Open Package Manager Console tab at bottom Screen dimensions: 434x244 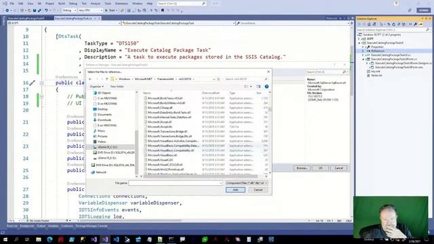pyautogui.click(x=92, y=226)
